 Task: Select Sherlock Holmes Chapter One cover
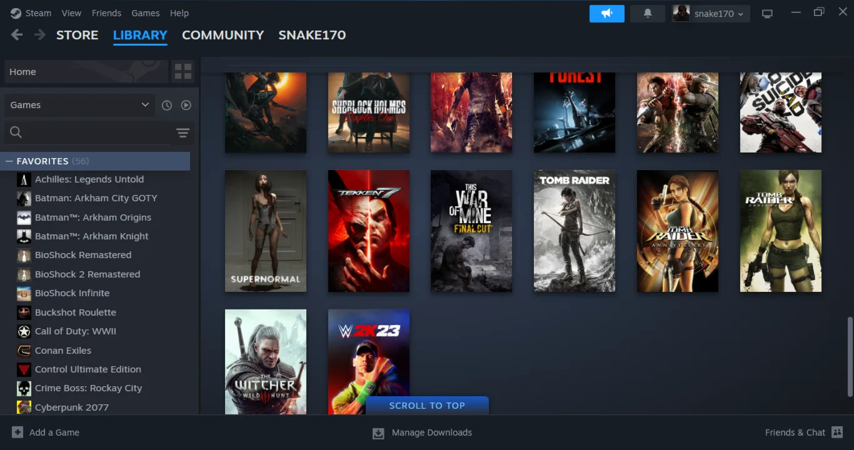point(369,112)
